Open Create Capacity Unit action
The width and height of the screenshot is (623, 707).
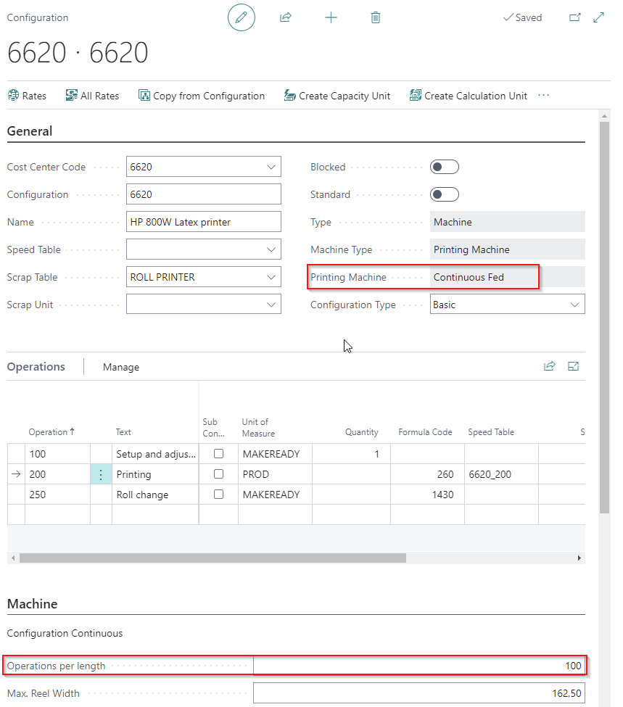(337, 95)
